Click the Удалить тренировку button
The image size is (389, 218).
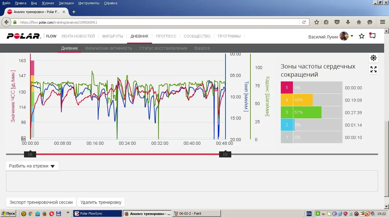[101, 202]
